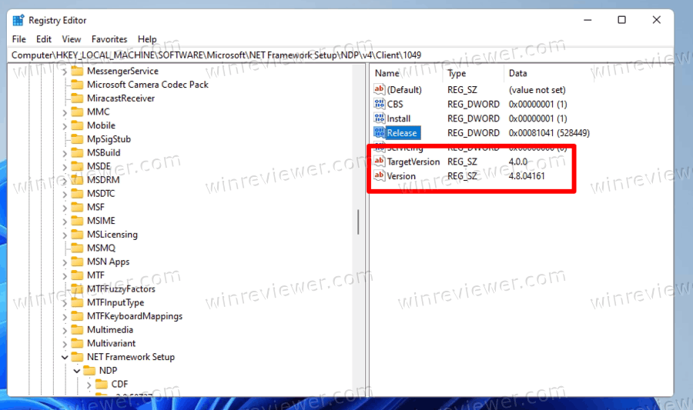Minimize the Registry Editor window
The width and height of the screenshot is (693, 410).
point(588,20)
